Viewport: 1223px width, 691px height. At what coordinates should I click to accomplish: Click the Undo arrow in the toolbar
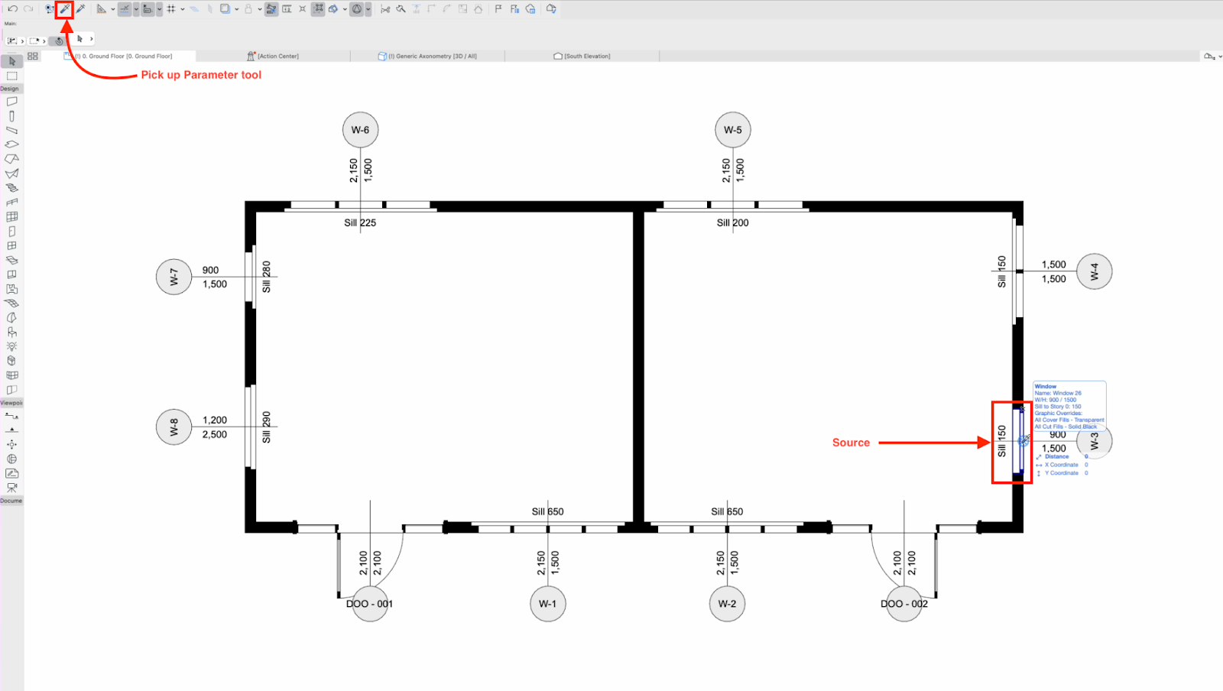pyautogui.click(x=13, y=9)
